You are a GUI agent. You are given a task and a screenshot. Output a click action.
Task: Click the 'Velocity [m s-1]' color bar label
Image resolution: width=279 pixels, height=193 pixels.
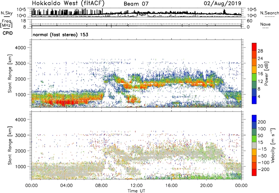pos(273,145)
